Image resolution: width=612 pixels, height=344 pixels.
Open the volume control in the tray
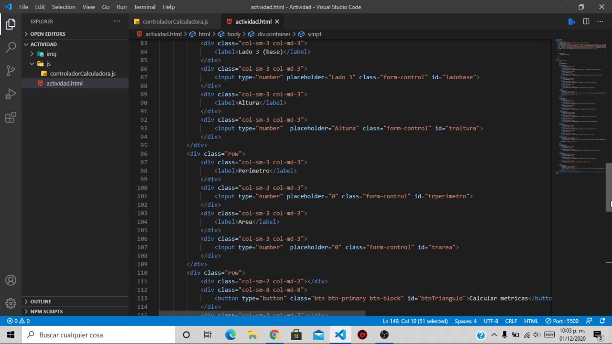(537, 335)
